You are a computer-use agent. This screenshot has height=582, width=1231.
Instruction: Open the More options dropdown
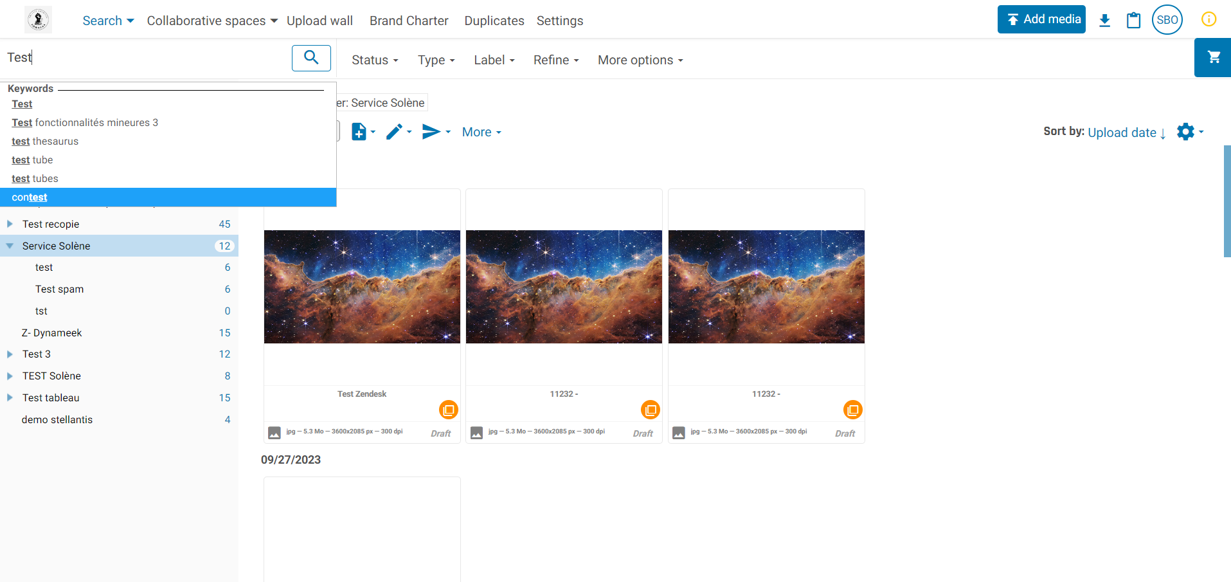click(x=640, y=60)
